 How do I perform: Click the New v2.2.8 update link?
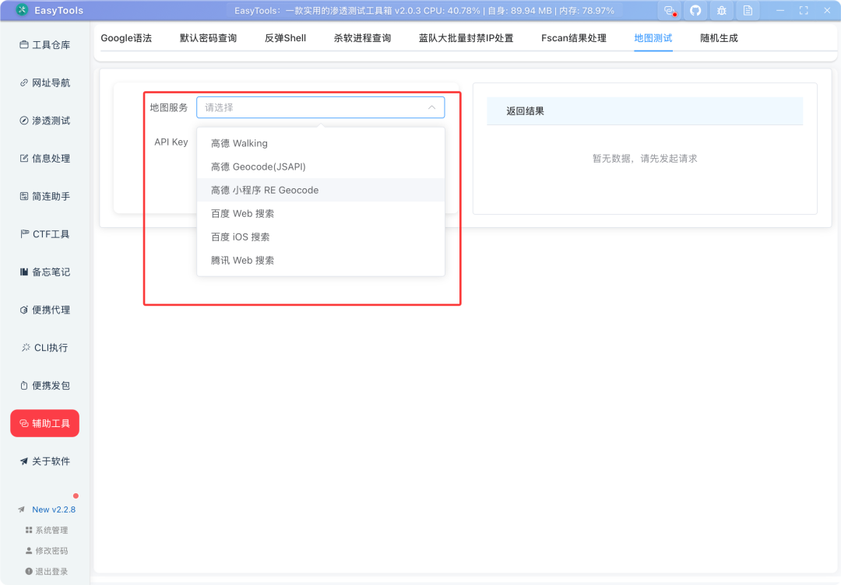[x=54, y=510]
